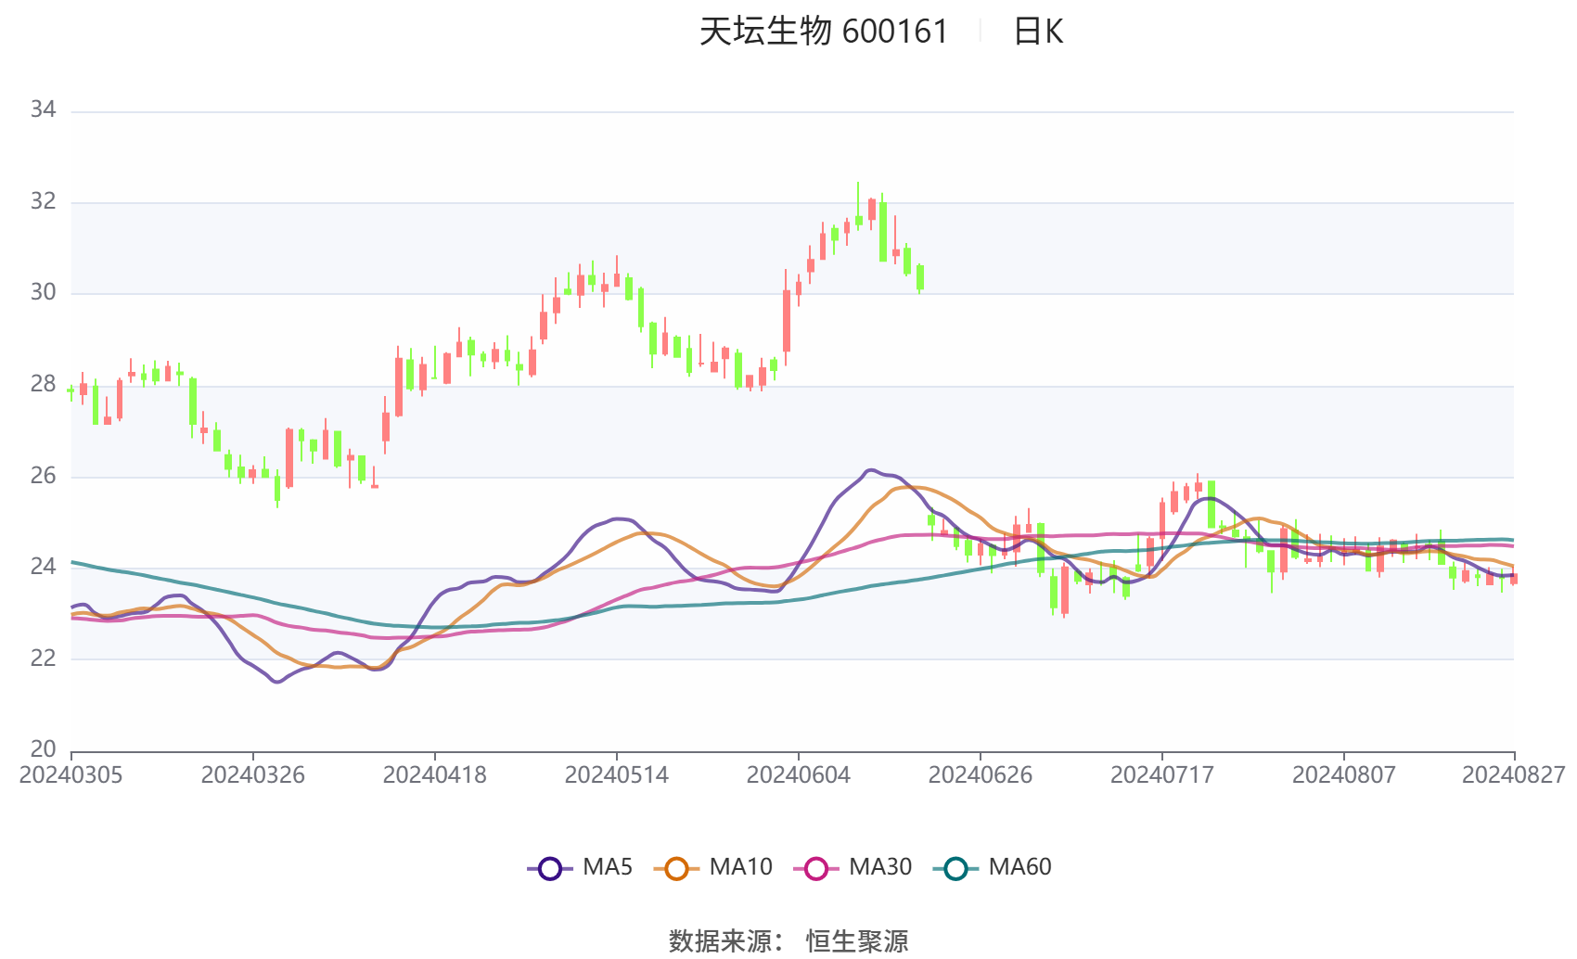Click the 20240717 x-axis date label
1577x959 pixels.
point(1162,775)
